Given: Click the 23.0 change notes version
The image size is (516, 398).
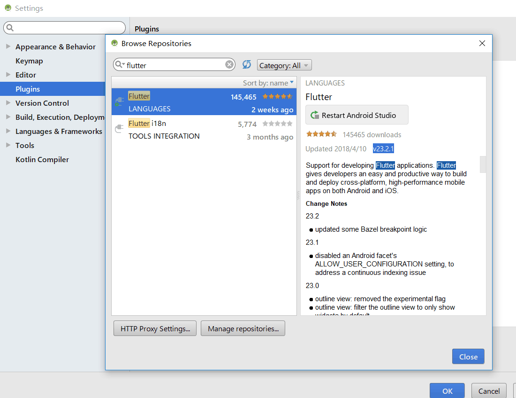Looking at the screenshot, I should click(x=312, y=286).
